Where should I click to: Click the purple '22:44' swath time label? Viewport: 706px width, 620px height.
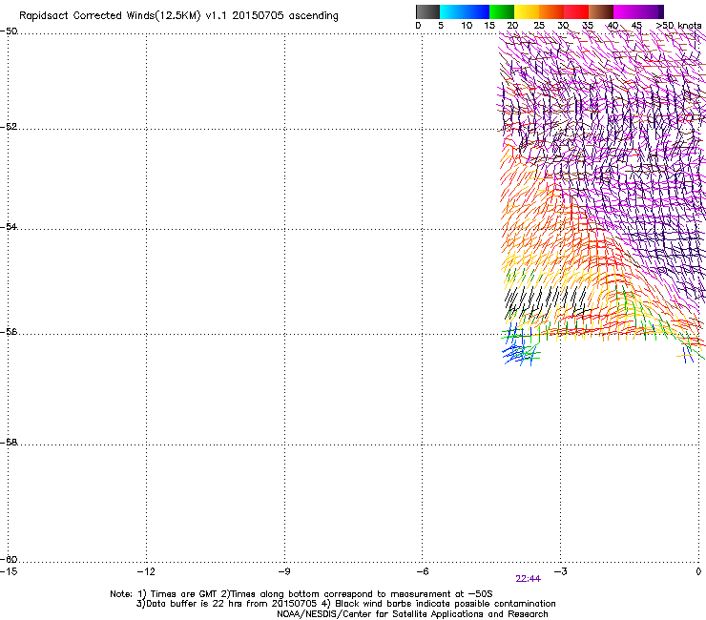tap(529, 579)
